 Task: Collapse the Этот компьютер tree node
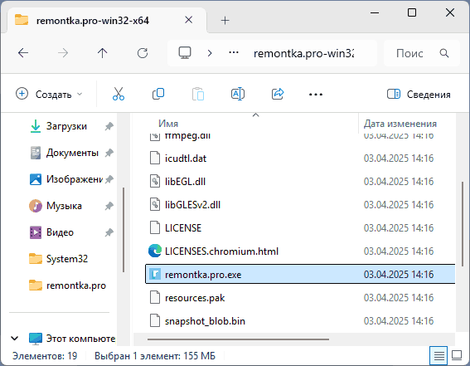(14, 339)
